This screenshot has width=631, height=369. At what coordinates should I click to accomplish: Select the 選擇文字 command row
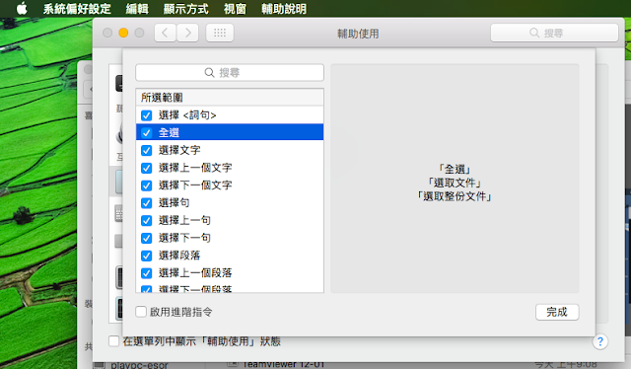tap(230, 150)
